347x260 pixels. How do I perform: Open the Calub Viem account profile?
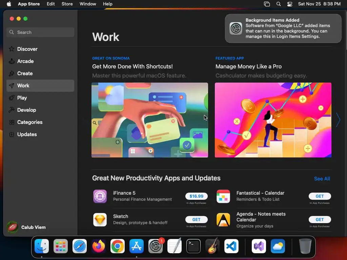[26, 227]
